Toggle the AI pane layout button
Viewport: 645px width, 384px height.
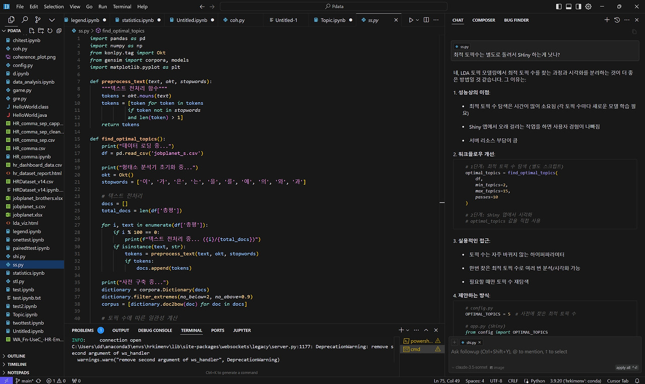tap(578, 7)
